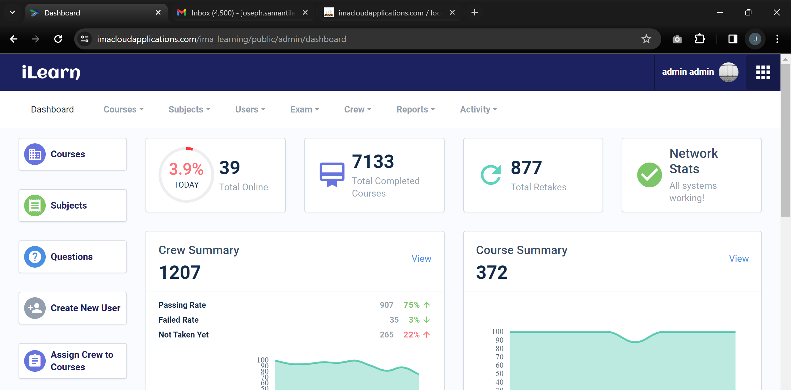Click the Course Summary total 372
Viewport: 791px width, 390px height.
click(x=492, y=273)
